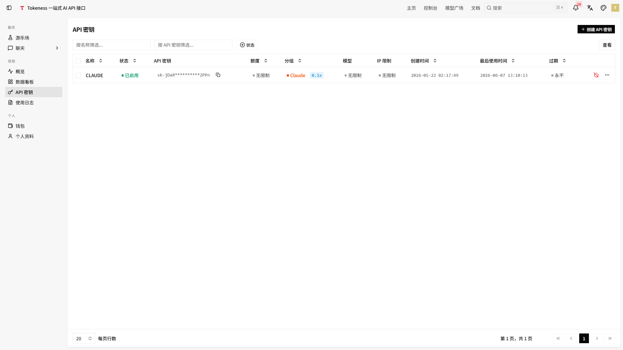Click the 已启用 status badge
The height and width of the screenshot is (350, 623).
coord(130,76)
